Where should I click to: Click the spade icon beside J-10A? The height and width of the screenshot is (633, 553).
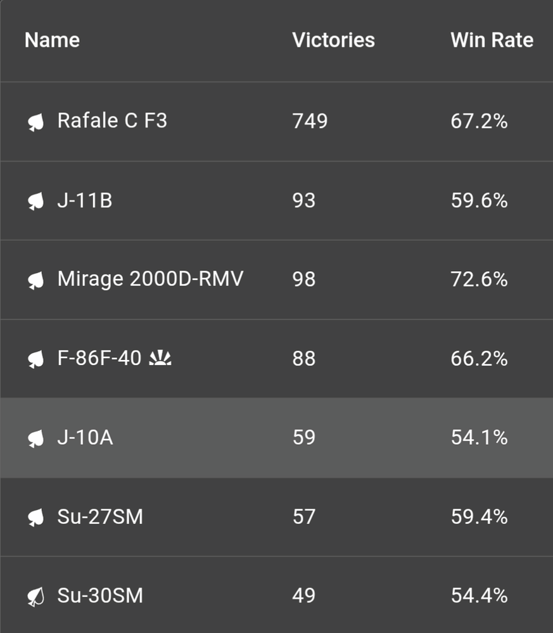[x=36, y=438]
